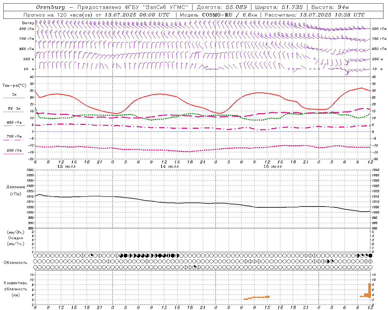The image size is (388, 310).
Task: Click the "15 июля" date label
Action: click(272, 167)
